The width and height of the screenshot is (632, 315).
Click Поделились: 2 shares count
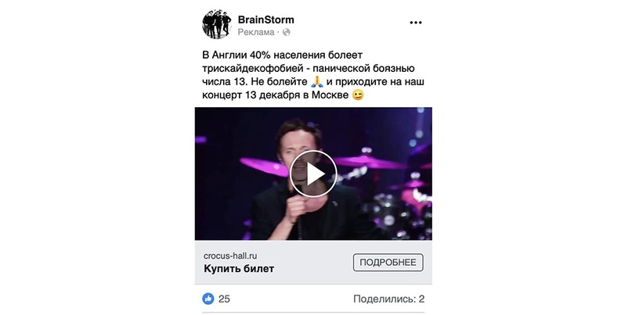(389, 299)
